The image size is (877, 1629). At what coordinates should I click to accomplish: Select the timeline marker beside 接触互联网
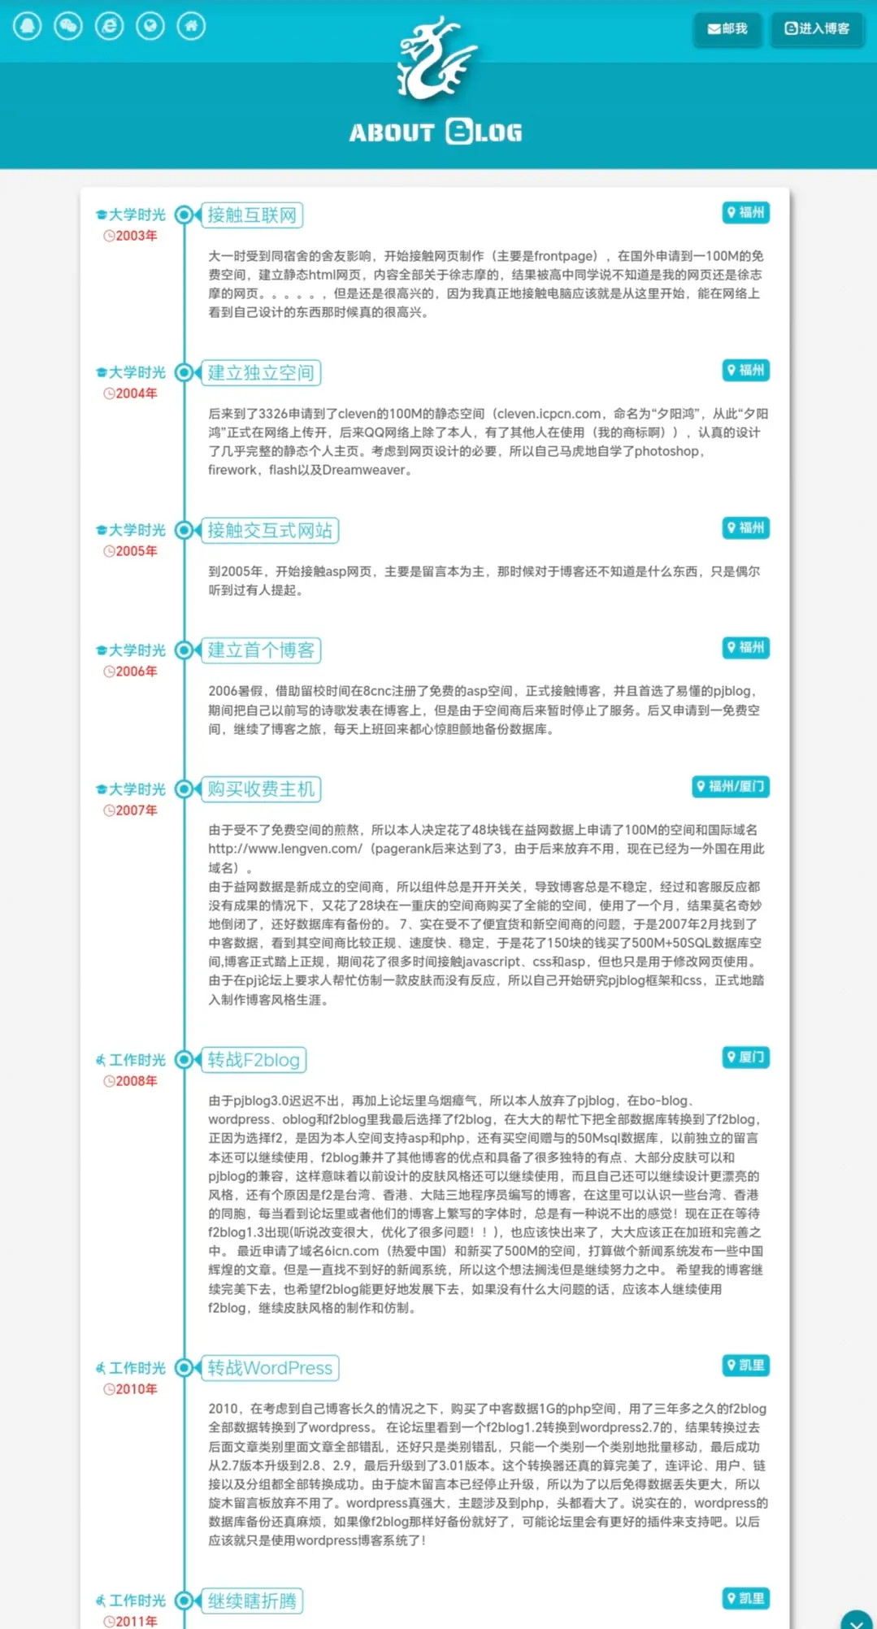point(185,215)
